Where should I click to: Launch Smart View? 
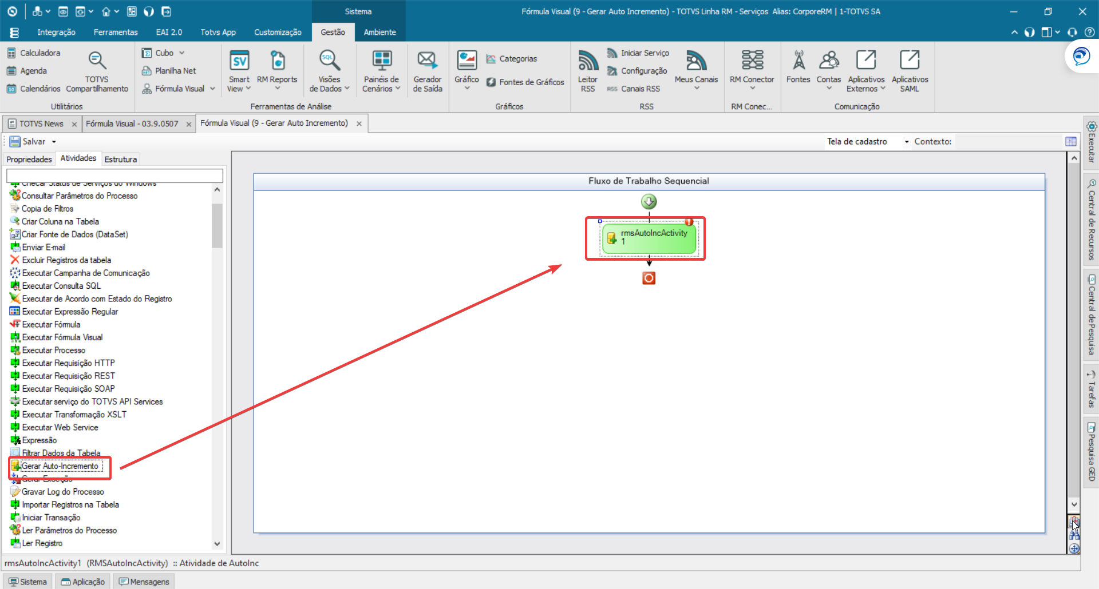[x=239, y=71]
